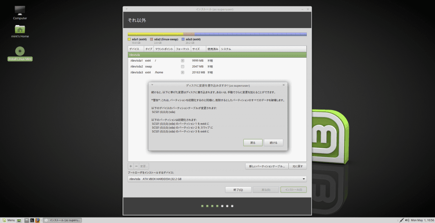Open the boot loader device dropdown
This screenshot has height=223, width=435.
217,179
